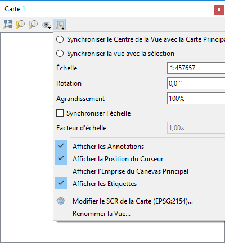
Task: Toggle Afficher les Annotations
Action: [x=139, y=146]
